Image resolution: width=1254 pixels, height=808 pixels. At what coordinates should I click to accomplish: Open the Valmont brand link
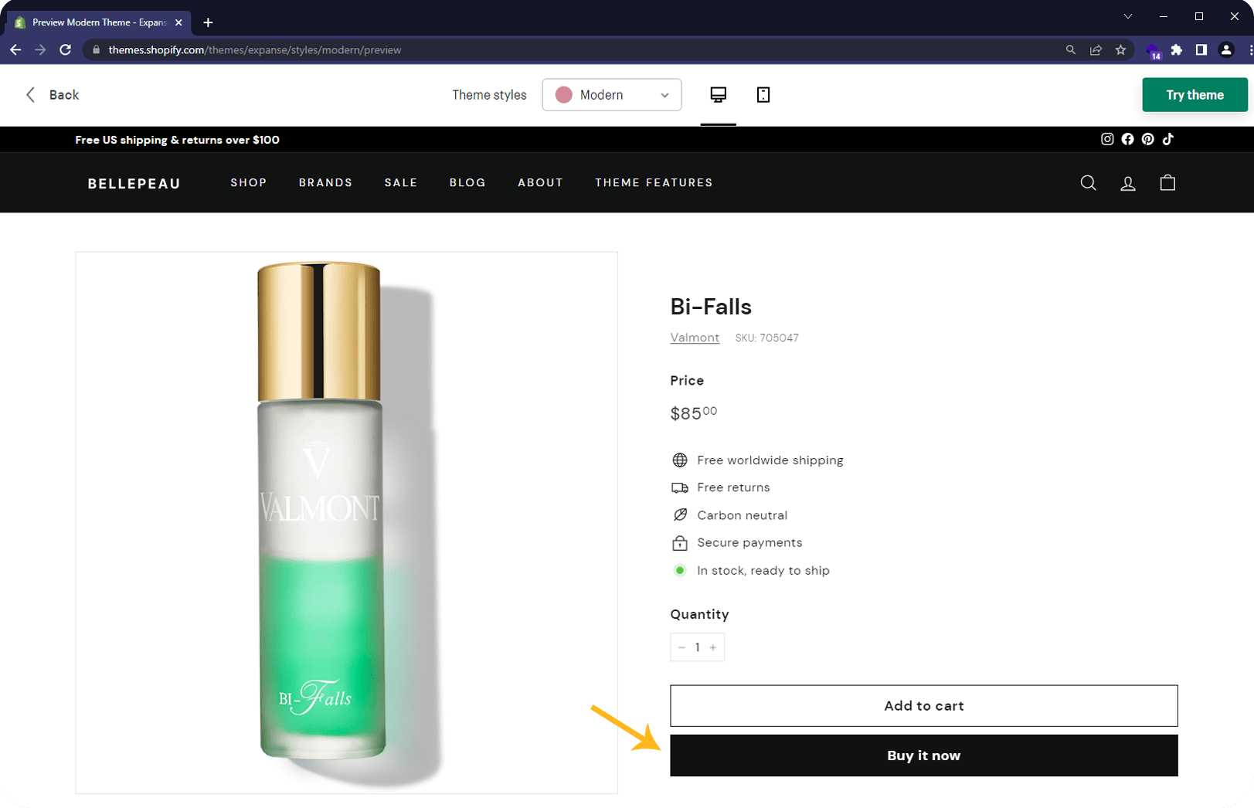point(695,338)
